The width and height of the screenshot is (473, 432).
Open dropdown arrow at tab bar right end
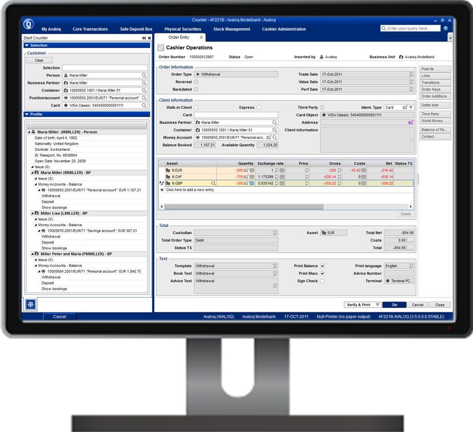click(450, 38)
